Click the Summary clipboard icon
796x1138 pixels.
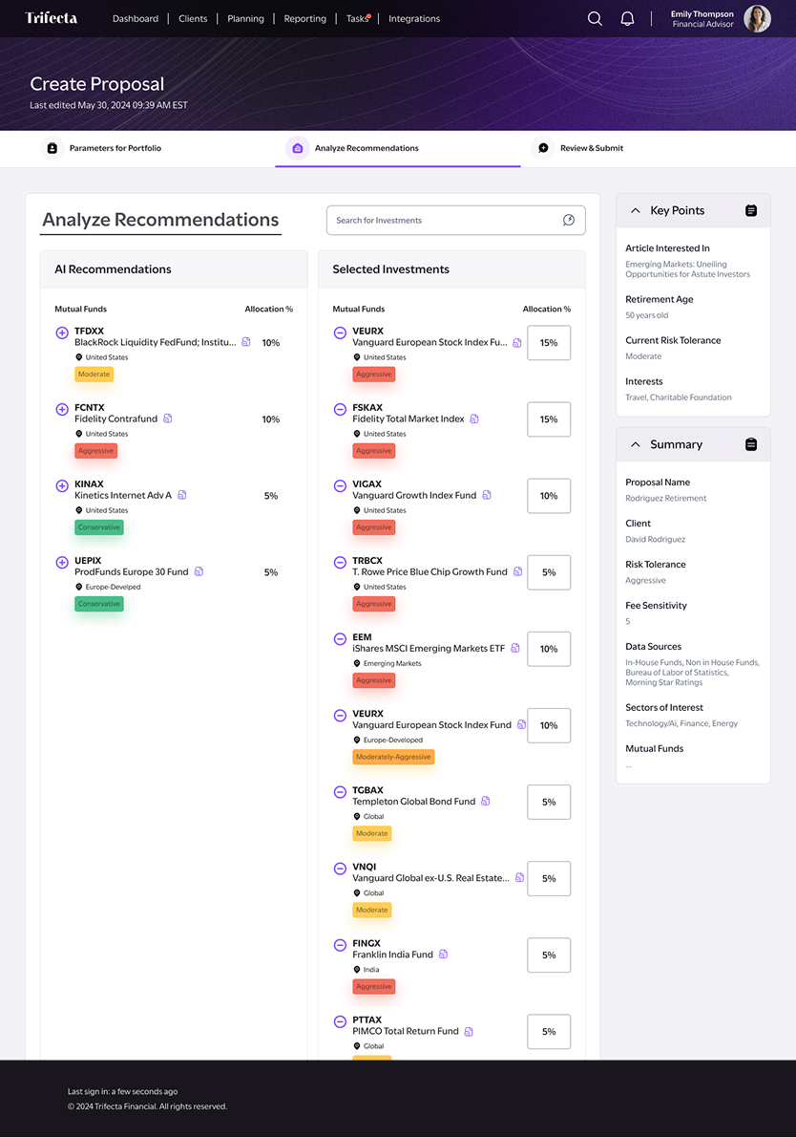click(x=751, y=444)
